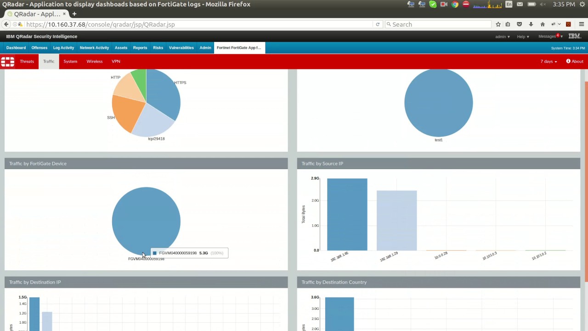
Task: Open the Offenses tab
Action: [x=40, y=48]
